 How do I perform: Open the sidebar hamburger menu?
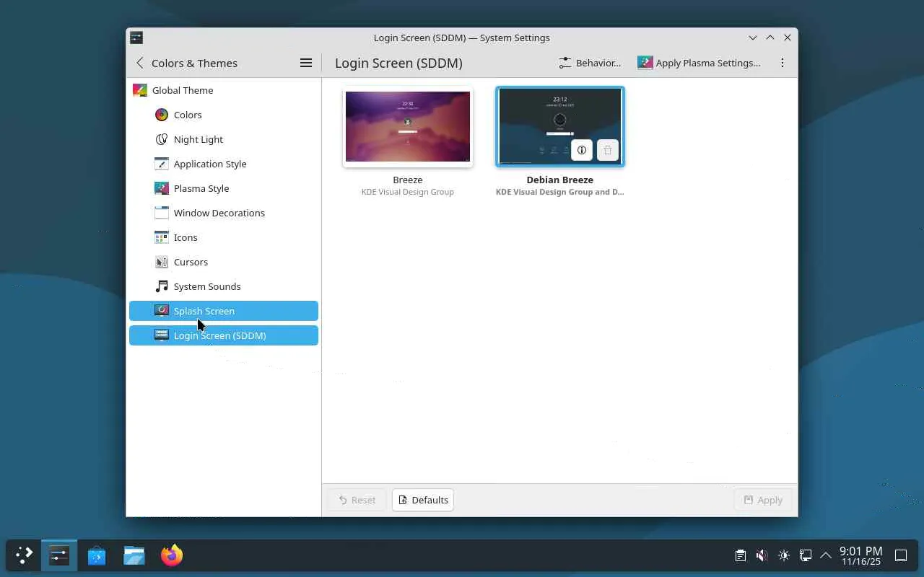point(306,63)
